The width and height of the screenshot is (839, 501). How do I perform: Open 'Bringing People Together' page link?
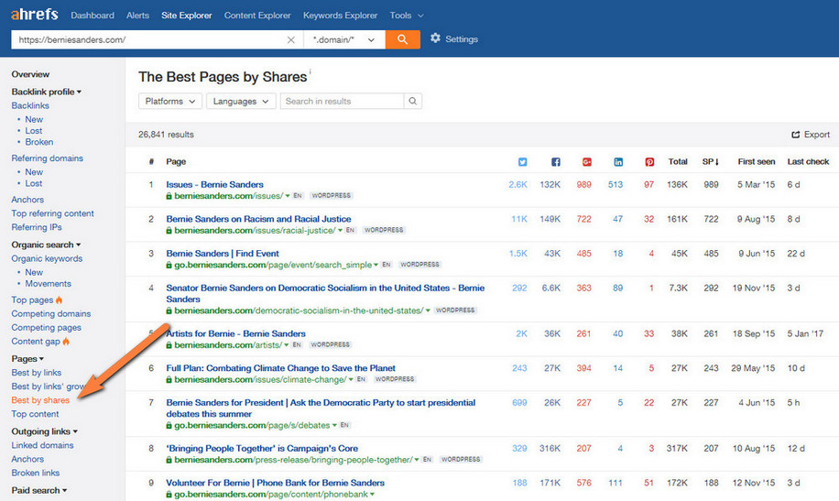262,449
